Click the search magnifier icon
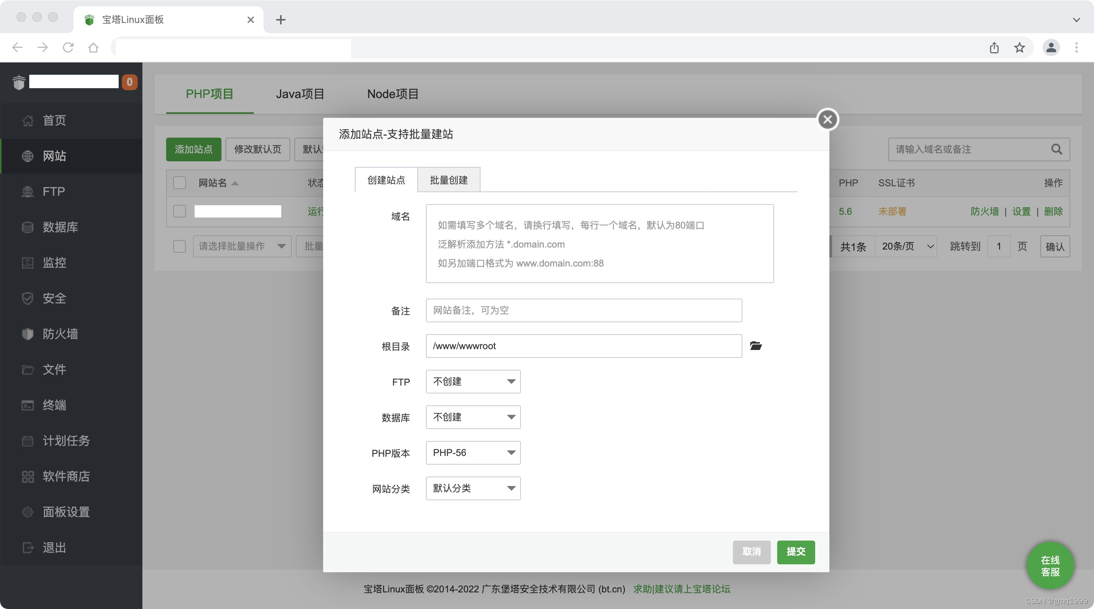 (1056, 149)
